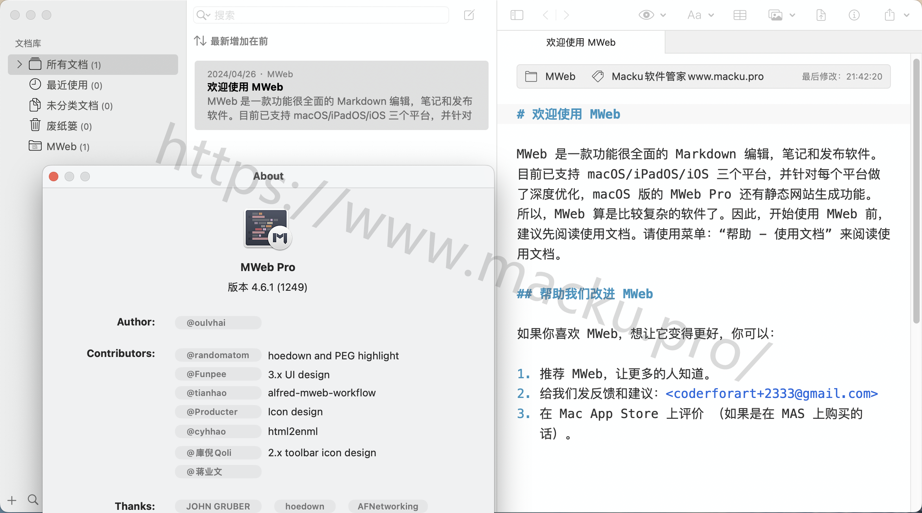Open contributor @Funpee link

pyautogui.click(x=218, y=374)
